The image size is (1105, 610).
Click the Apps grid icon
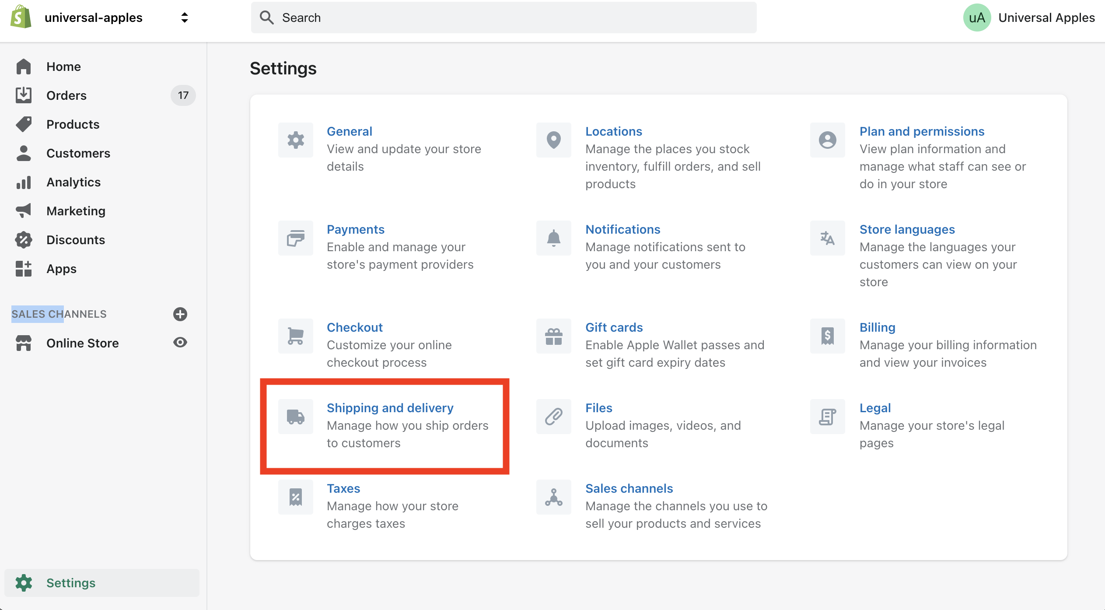(22, 268)
